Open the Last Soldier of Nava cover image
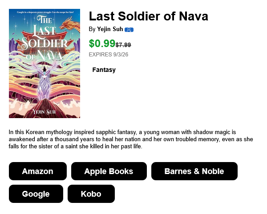267x214 pixels. pos(44,63)
